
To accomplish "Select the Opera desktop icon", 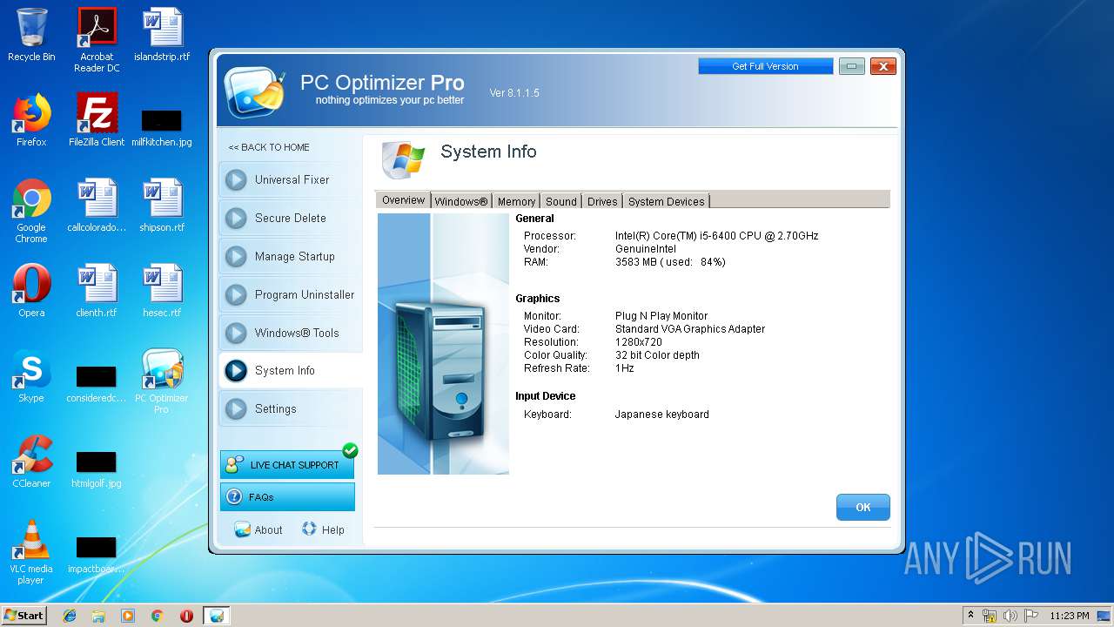I will pos(31,291).
